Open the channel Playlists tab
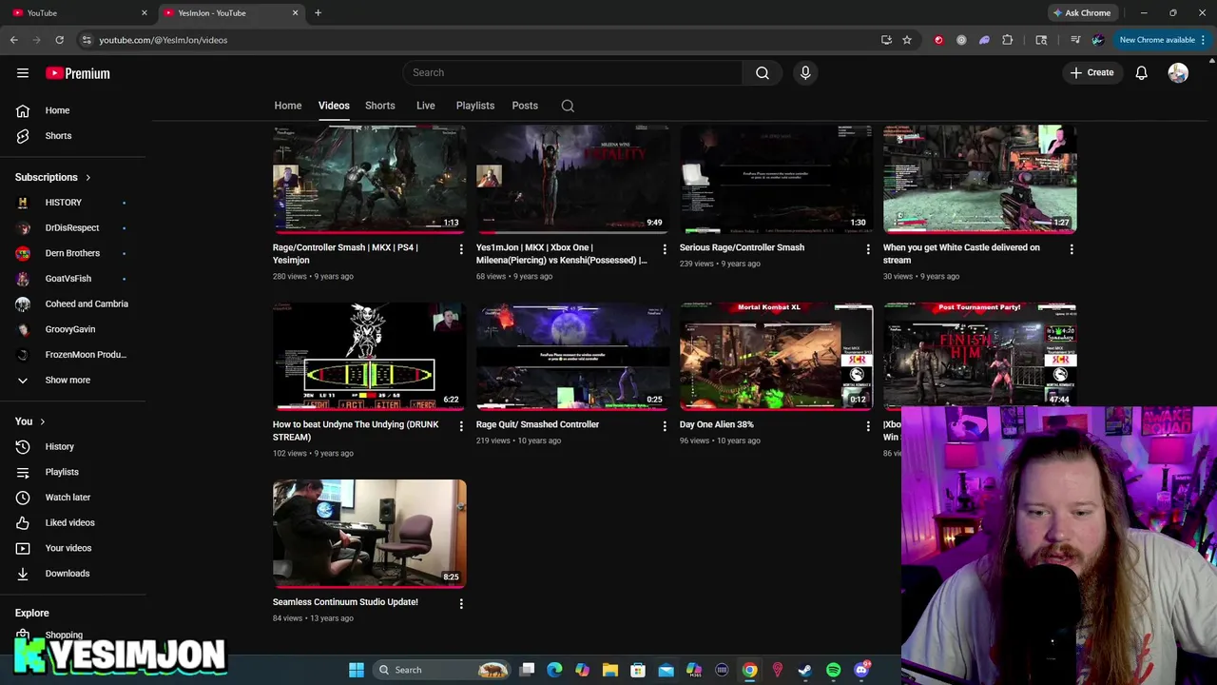1217x685 pixels. (475, 106)
